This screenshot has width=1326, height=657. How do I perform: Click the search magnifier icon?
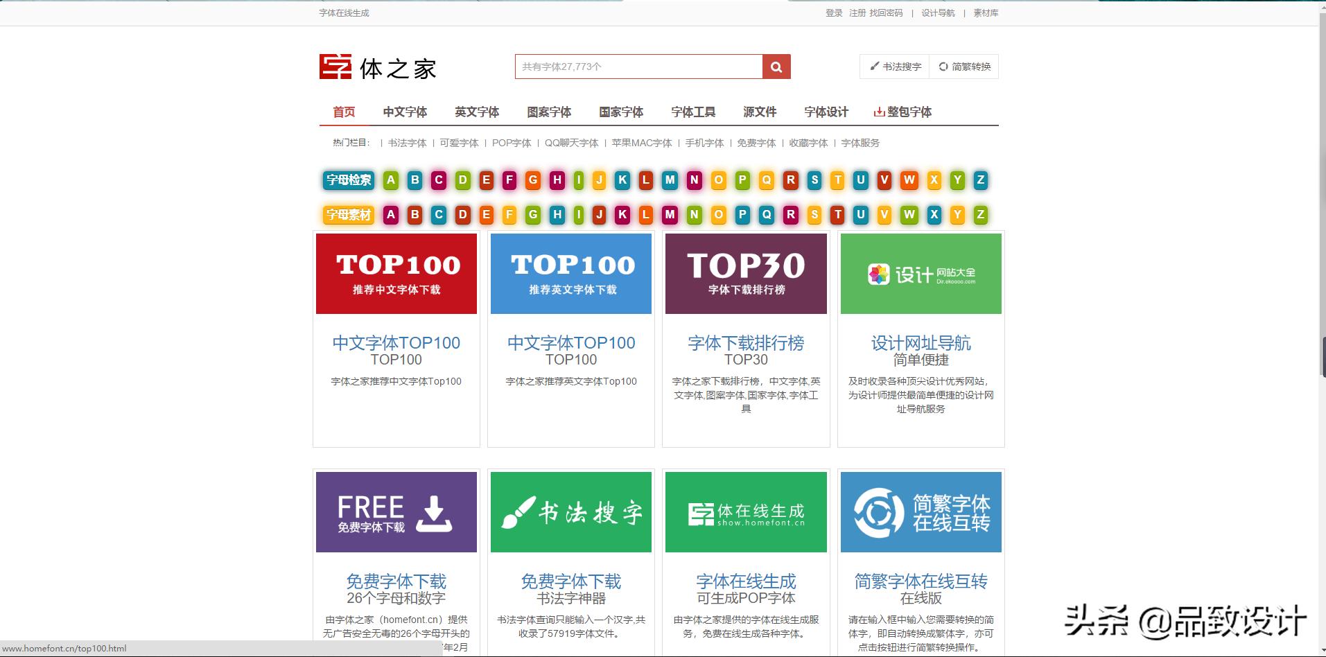(x=775, y=67)
